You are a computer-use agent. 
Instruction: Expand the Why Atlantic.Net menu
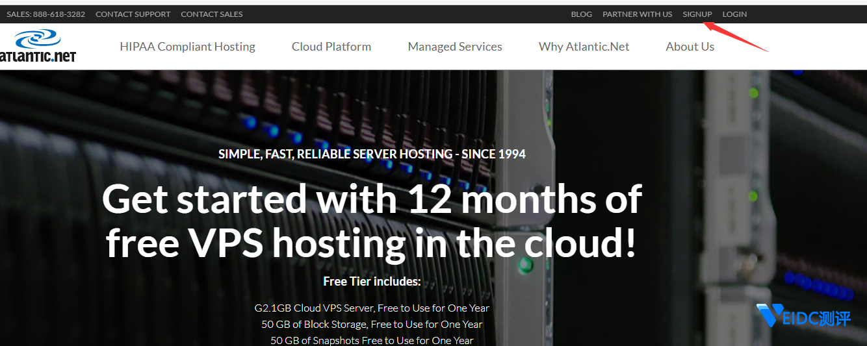pyautogui.click(x=584, y=47)
